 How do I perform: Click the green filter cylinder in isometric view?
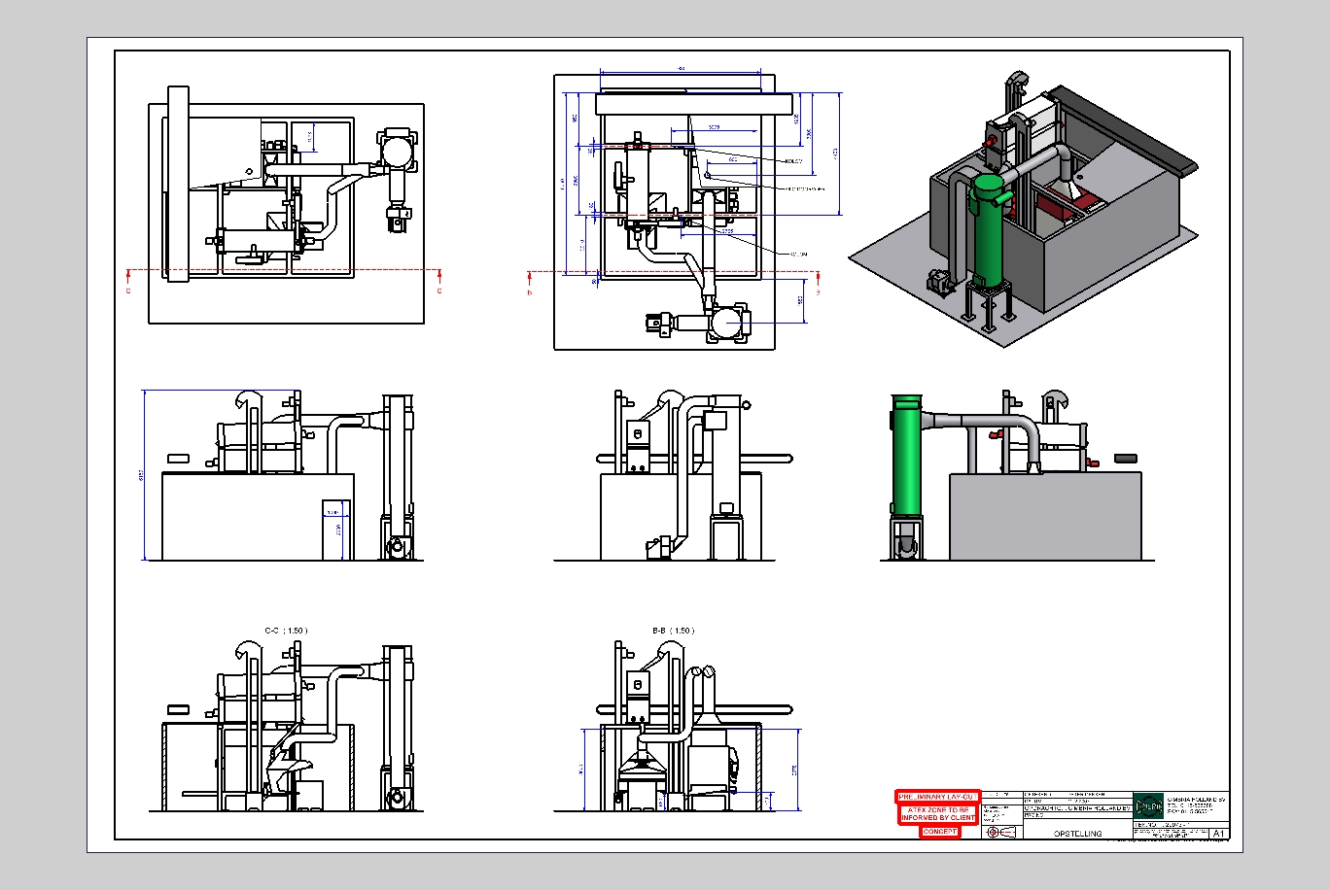click(x=990, y=231)
